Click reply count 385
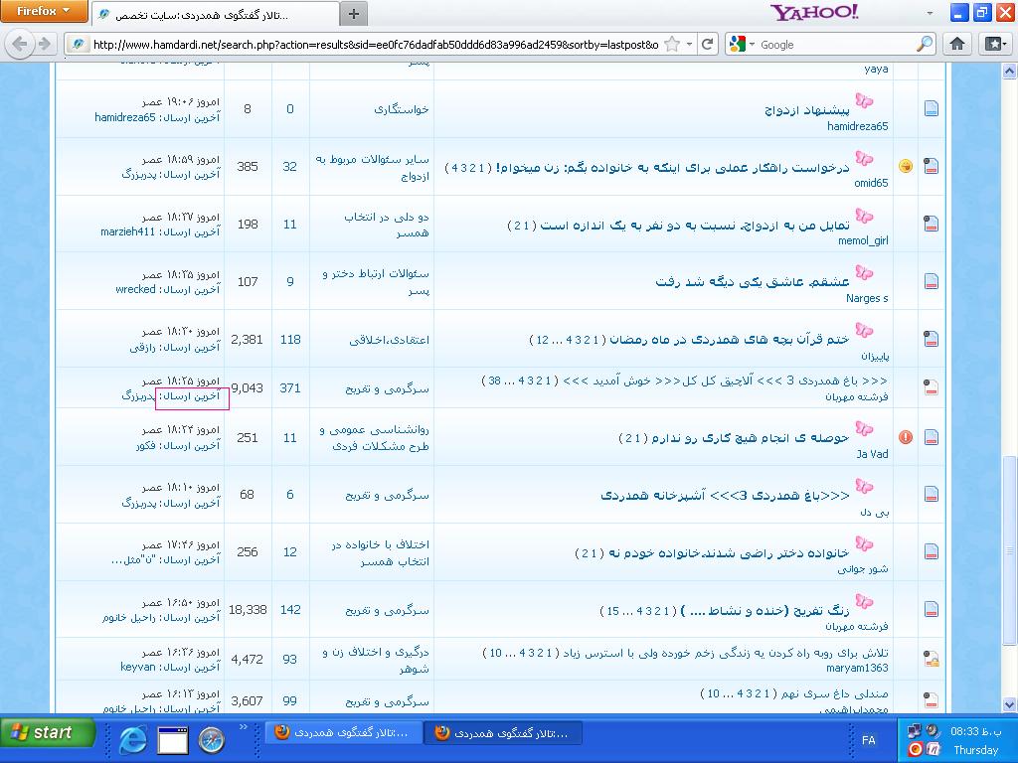This screenshot has width=1018, height=763. point(248,167)
